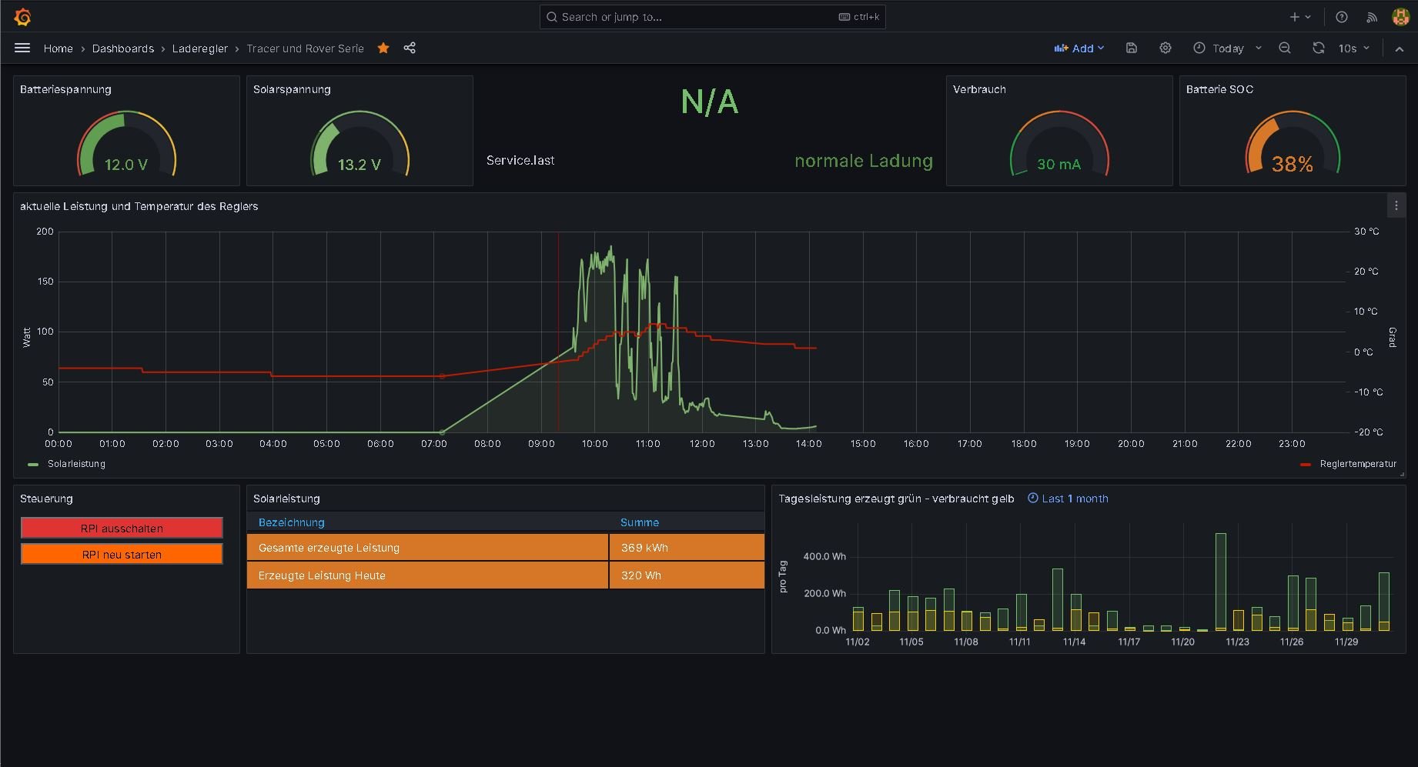Open the help question mark icon
Viewport: 1418px width, 767px height.
1342,17
